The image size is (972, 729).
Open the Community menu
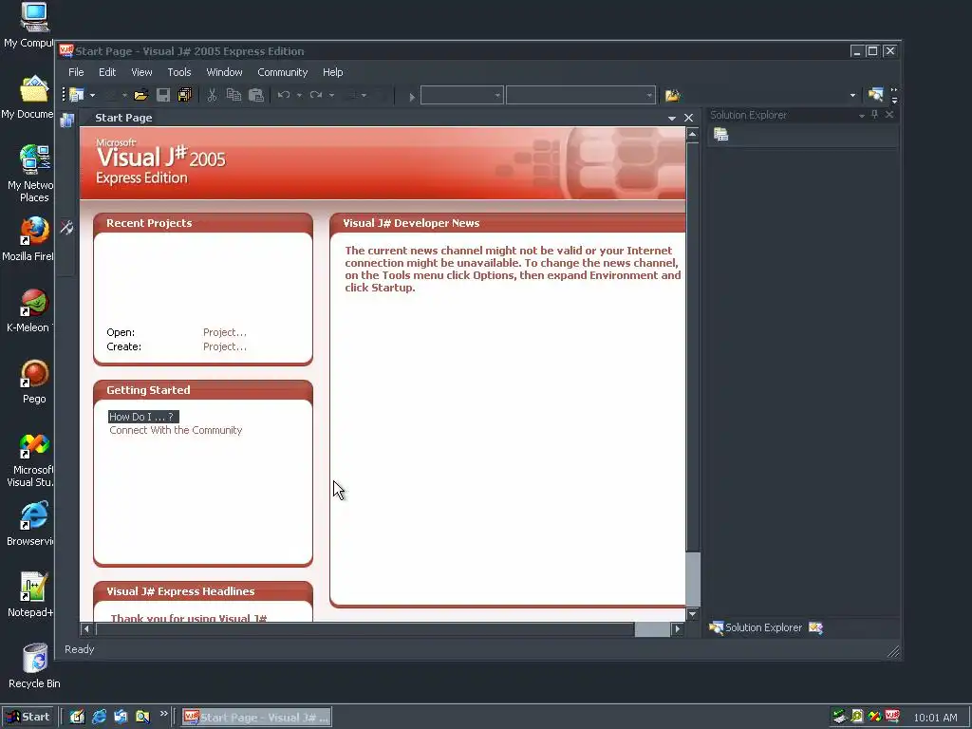(283, 72)
